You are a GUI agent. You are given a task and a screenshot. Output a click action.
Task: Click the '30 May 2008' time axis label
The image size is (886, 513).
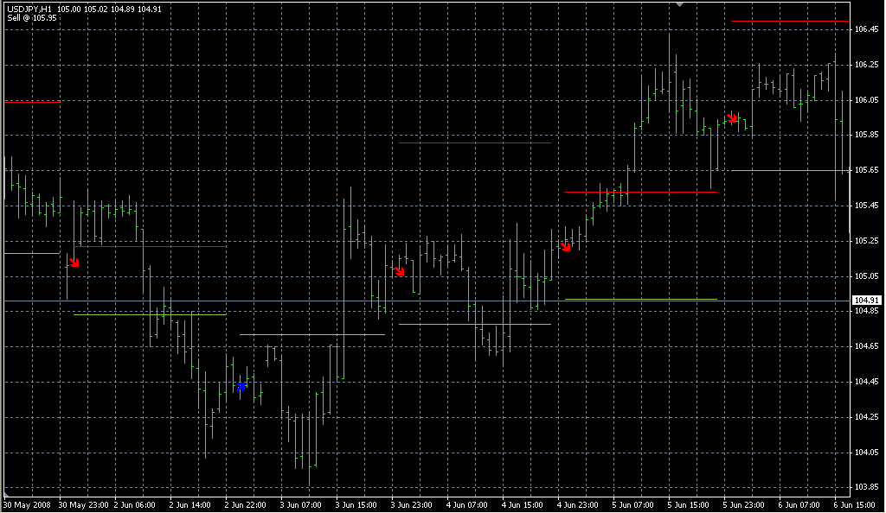pos(27,504)
